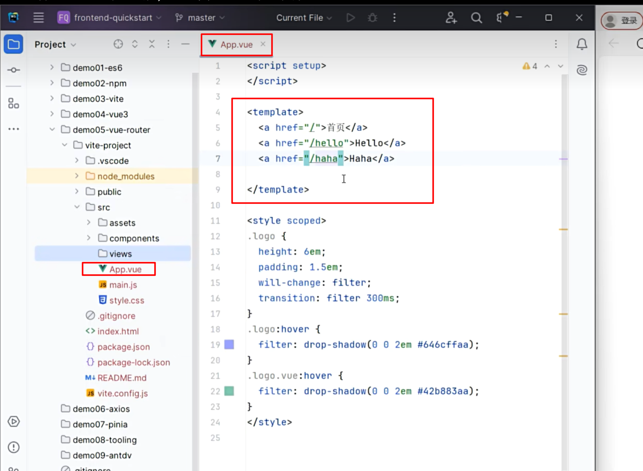Select demo07-pinia folder
The image size is (643, 471).
(x=95, y=424)
